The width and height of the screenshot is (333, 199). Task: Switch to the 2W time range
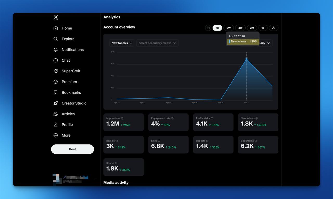[x=228, y=28]
